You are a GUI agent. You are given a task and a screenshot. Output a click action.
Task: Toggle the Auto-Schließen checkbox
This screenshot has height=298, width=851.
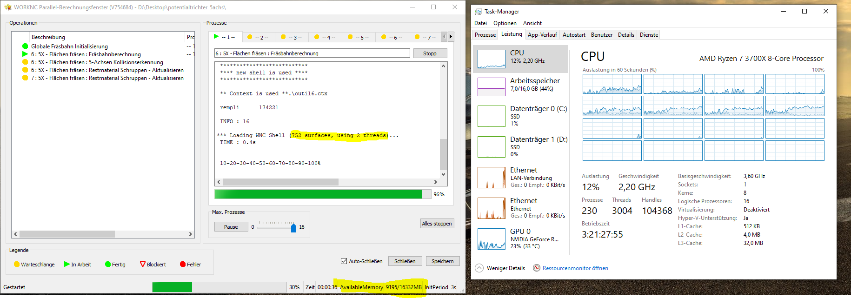pyautogui.click(x=344, y=261)
